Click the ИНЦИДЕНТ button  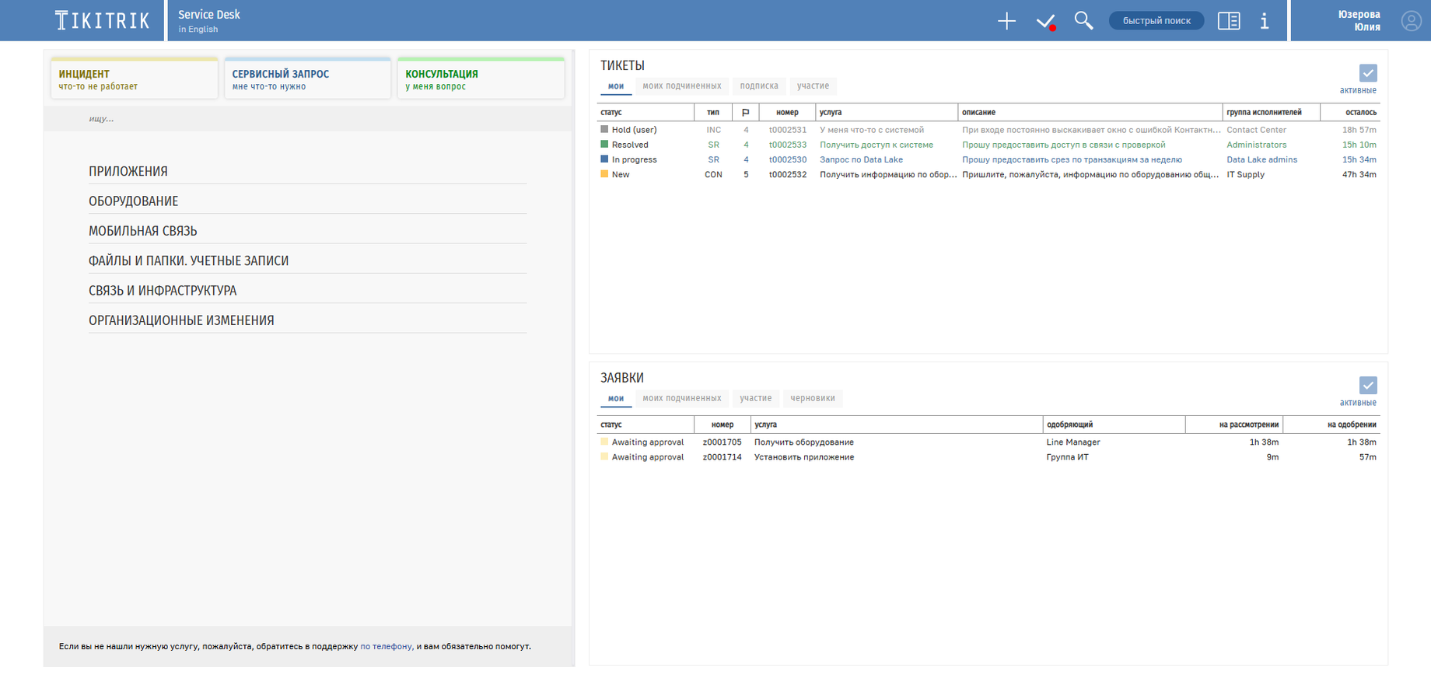pos(134,79)
